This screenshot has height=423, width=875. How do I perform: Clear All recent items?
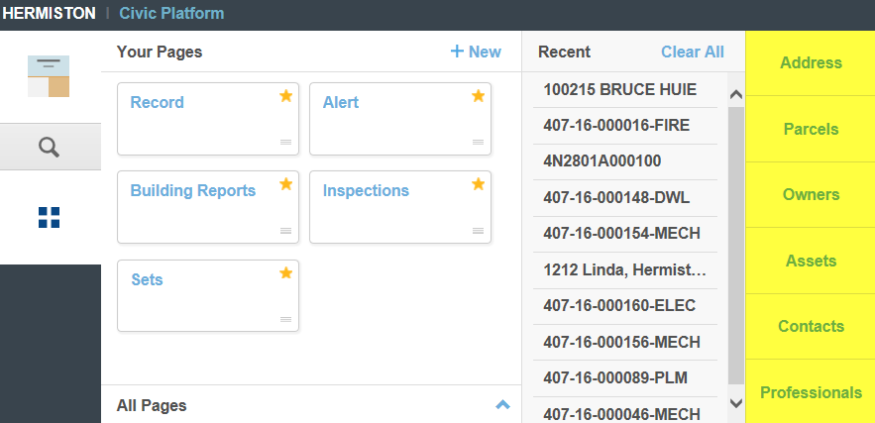click(x=692, y=52)
